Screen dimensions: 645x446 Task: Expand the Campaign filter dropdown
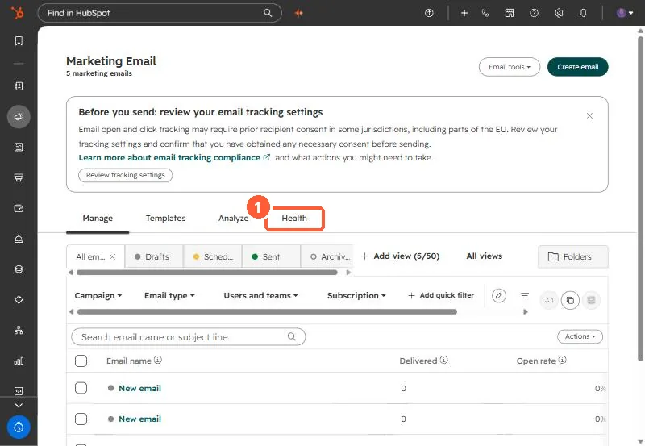pyautogui.click(x=98, y=295)
